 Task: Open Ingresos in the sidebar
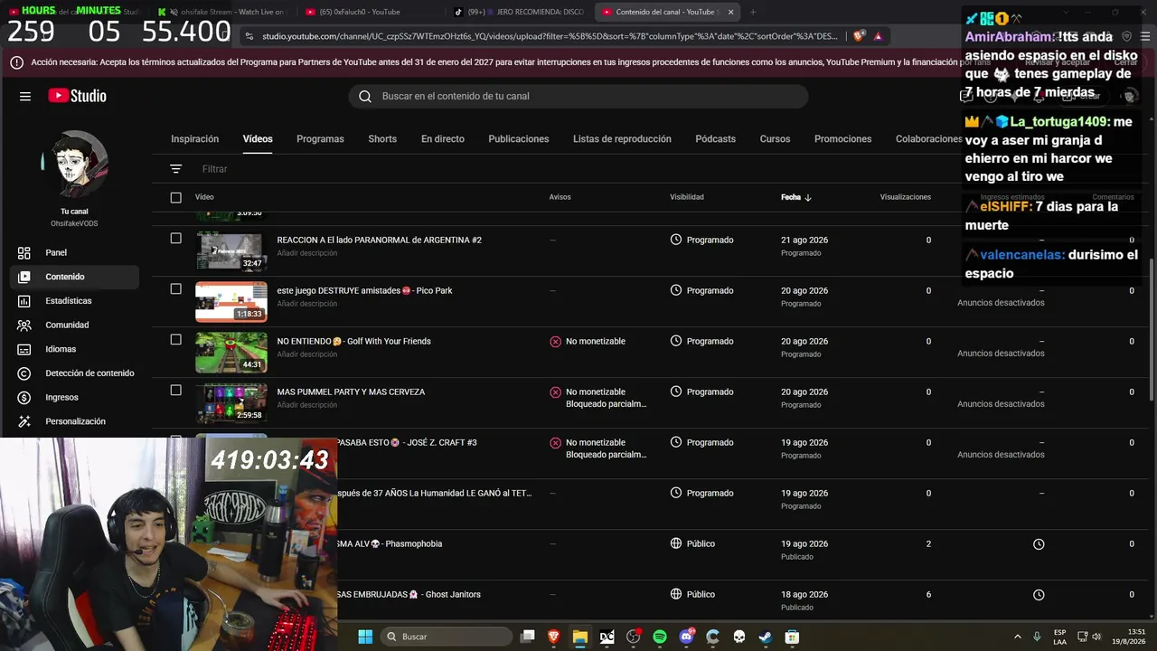(x=74, y=397)
